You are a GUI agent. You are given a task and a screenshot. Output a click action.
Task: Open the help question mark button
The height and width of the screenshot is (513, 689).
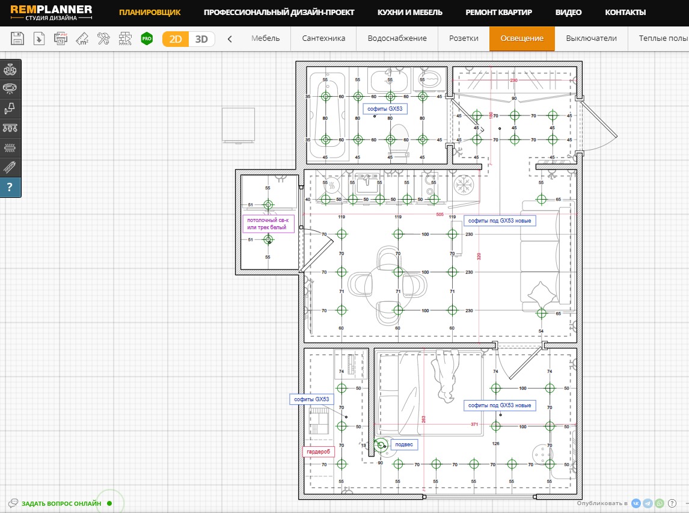(10, 187)
